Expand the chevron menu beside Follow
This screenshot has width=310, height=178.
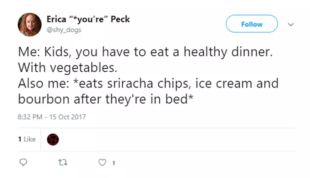291,24
